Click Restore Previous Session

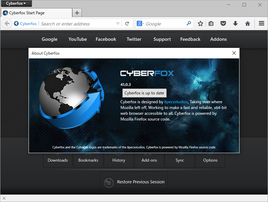[134, 182]
